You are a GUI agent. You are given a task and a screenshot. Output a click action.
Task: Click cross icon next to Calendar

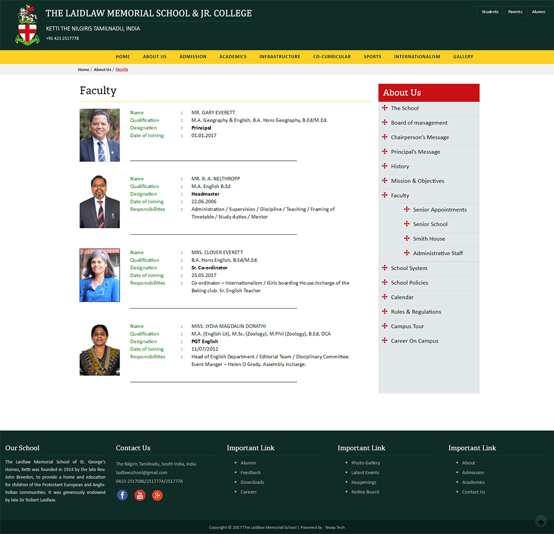384,297
